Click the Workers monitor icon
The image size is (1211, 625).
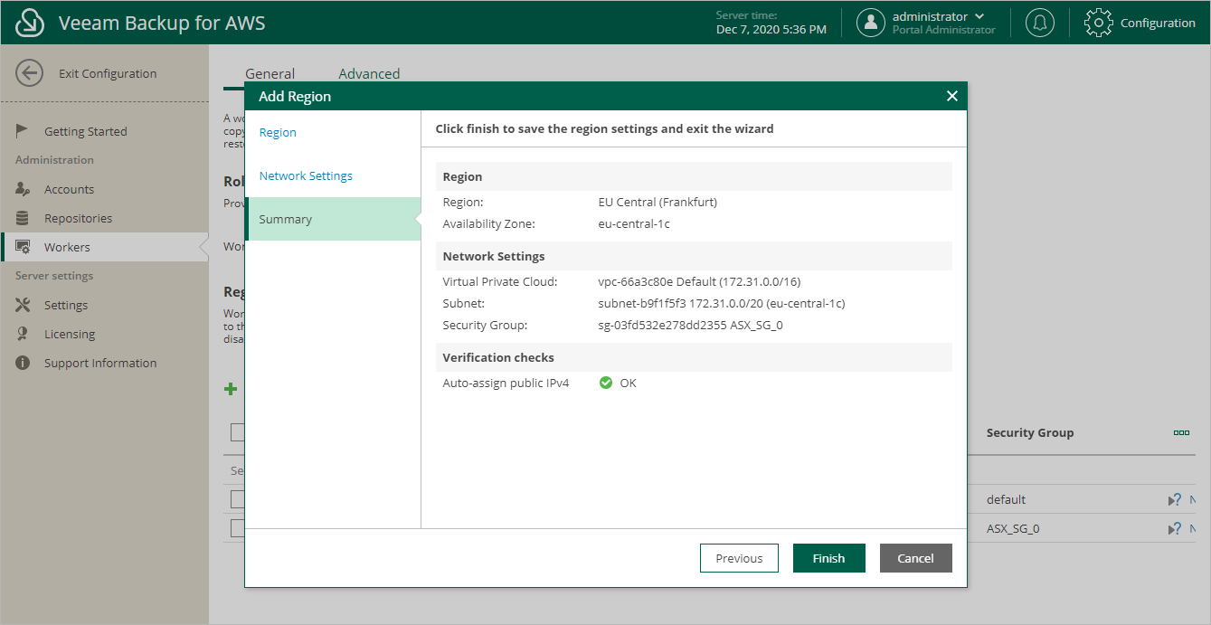tap(24, 247)
